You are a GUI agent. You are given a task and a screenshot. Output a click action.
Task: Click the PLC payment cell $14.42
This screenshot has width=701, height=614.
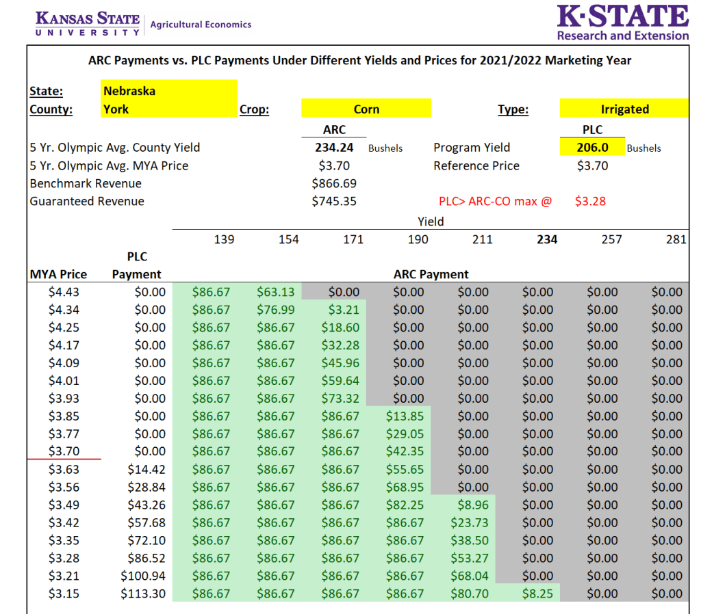(x=146, y=469)
